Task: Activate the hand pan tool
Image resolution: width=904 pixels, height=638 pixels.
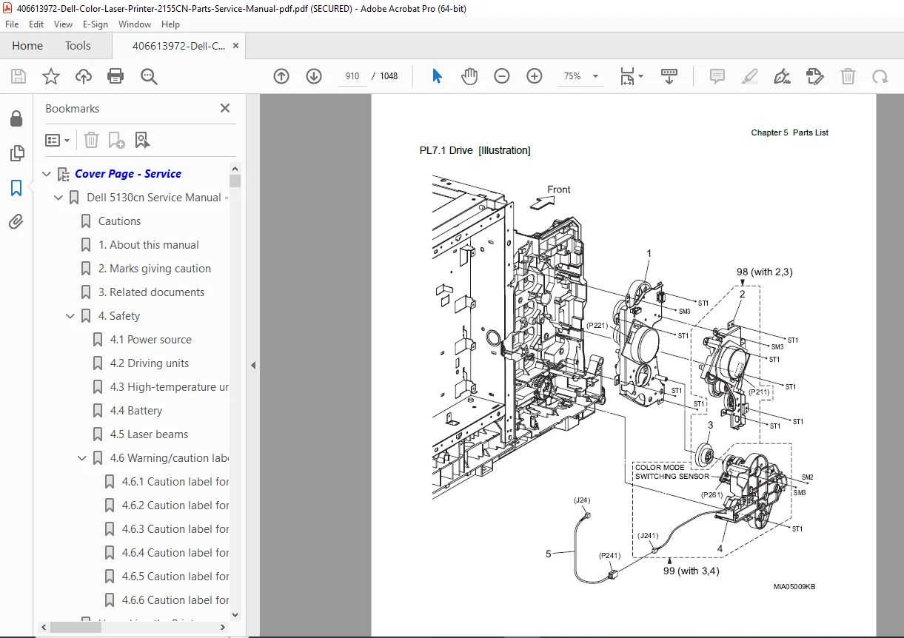Action: [469, 76]
